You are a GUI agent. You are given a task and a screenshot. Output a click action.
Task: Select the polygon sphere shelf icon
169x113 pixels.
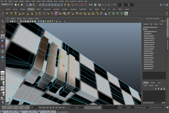[7, 14]
